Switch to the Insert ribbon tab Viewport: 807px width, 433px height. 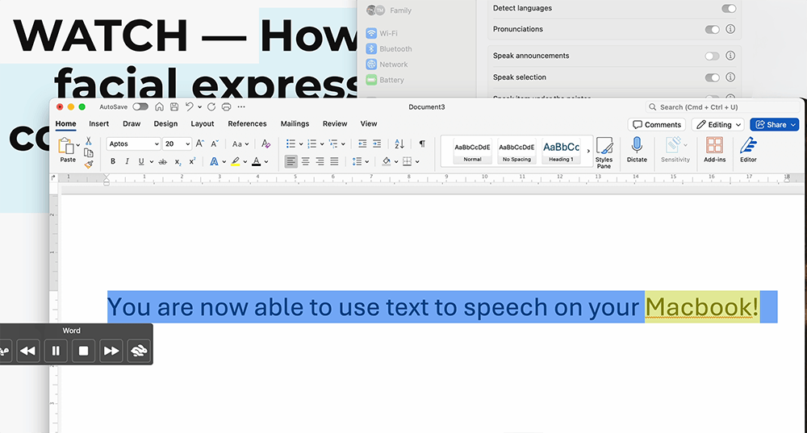coord(99,124)
